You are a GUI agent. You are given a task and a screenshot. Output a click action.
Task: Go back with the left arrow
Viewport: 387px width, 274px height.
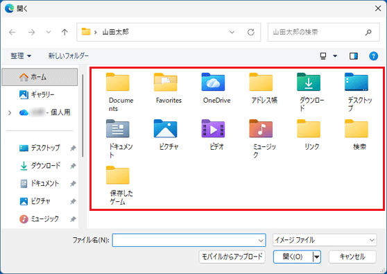pyautogui.click(x=12, y=32)
